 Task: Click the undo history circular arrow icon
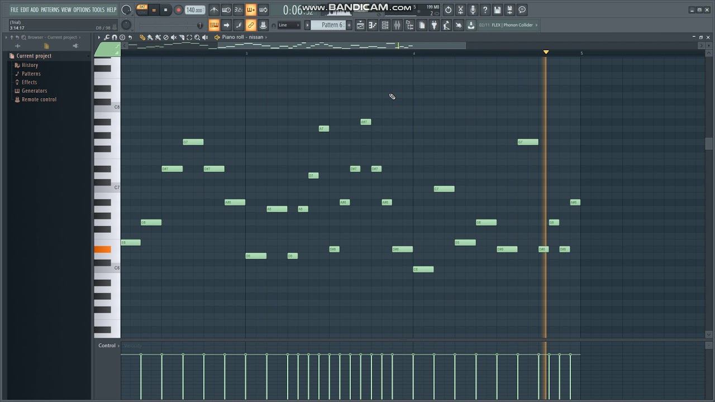tap(448, 10)
